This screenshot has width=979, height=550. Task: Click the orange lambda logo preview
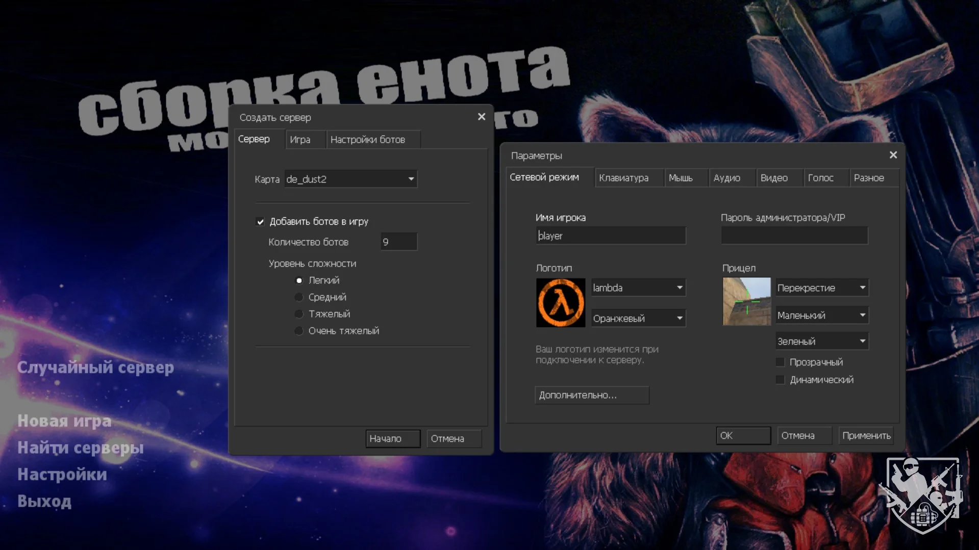click(560, 303)
